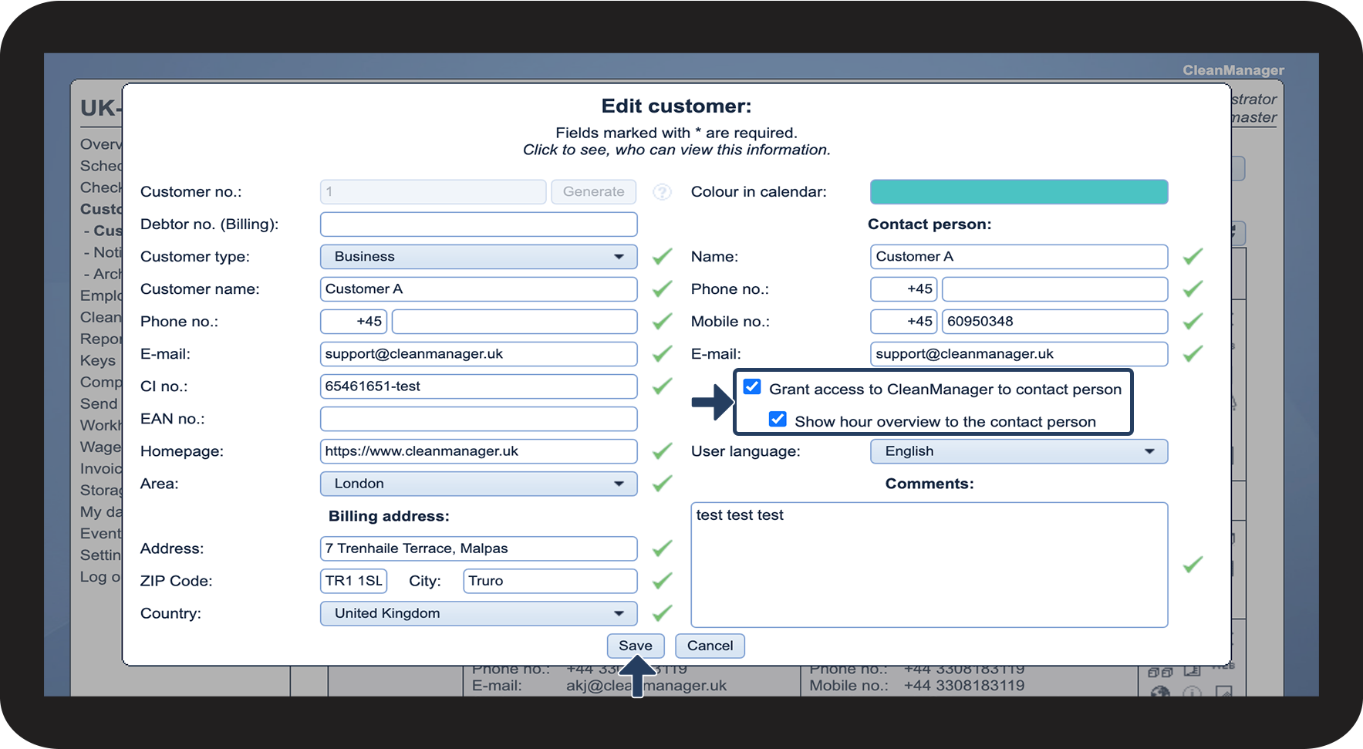Save the customer changes
Screen dimensions: 1363x749
tap(636, 646)
